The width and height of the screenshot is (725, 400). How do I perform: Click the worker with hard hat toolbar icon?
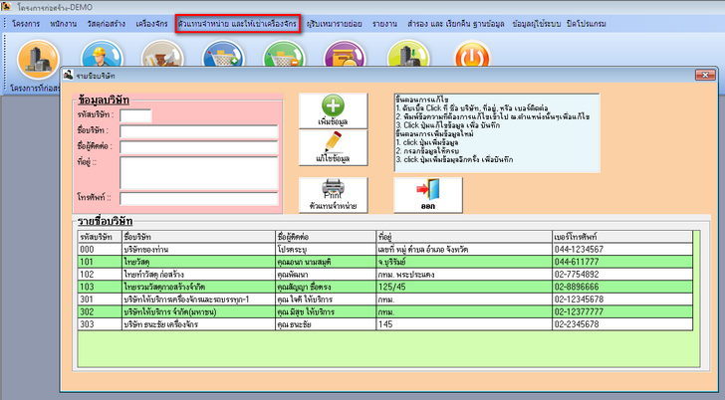coord(102,58)
